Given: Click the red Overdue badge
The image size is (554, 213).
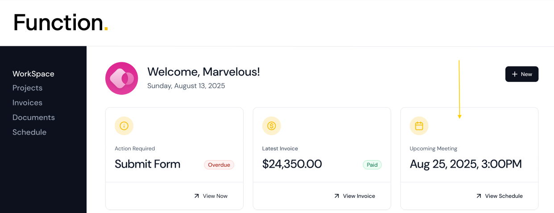Looking at the screenshot, I should (219, 165).
